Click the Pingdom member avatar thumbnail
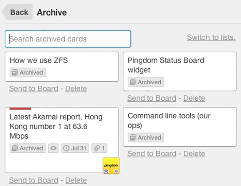This screenshot has height=186, width=241. click(111, 166)
